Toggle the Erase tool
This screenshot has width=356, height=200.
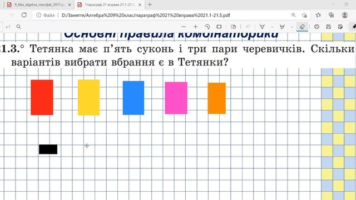pos(302,27)
